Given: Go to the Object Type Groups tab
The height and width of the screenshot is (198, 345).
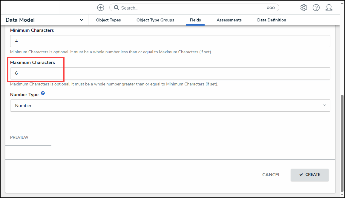Looking at the screenshot, I should click(155, 20).
